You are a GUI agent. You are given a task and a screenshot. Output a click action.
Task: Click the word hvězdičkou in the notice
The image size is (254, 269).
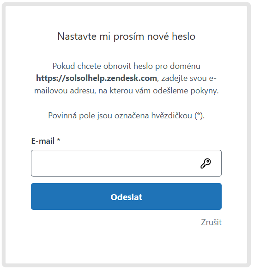click(171, 116)
